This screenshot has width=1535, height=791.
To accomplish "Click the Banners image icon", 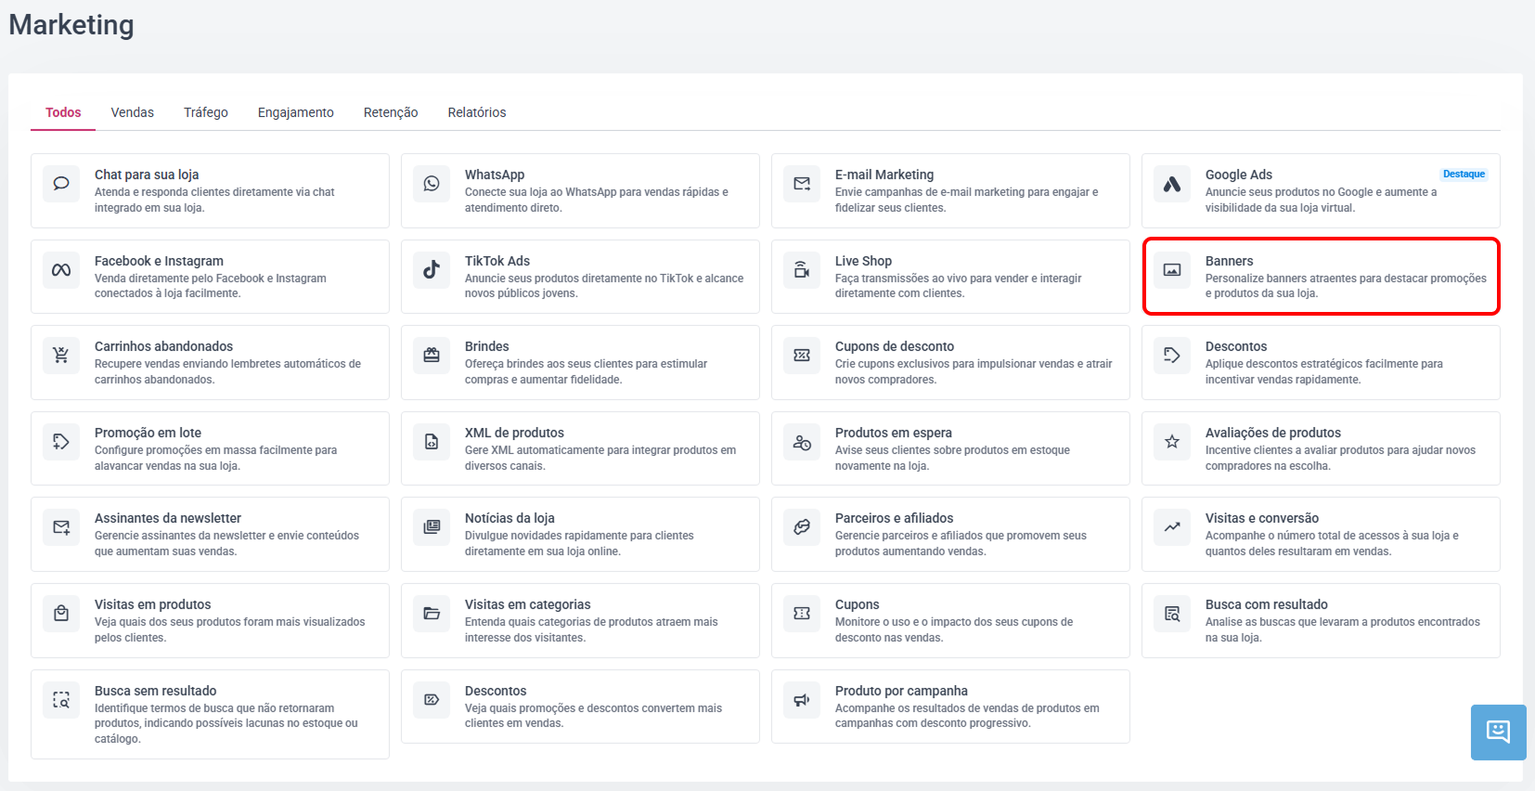I will (1172, 270).
